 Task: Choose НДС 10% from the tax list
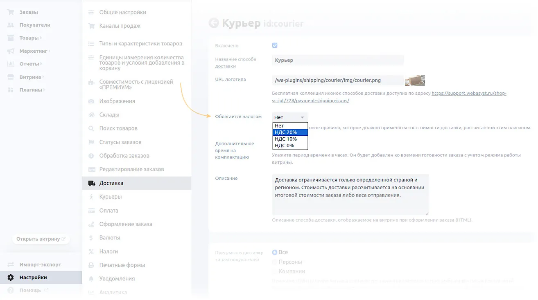pos(289,139)
